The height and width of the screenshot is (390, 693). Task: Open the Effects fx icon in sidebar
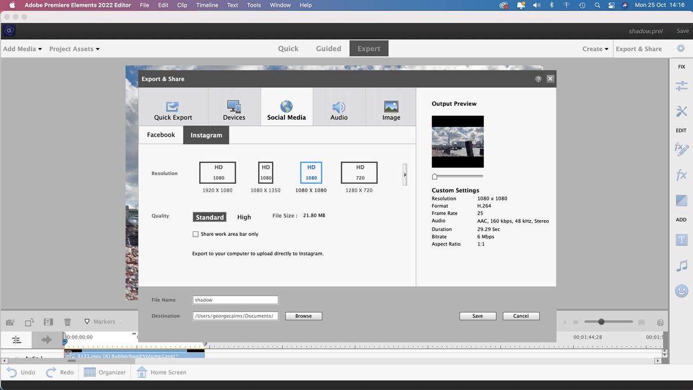tap(681, 174)
